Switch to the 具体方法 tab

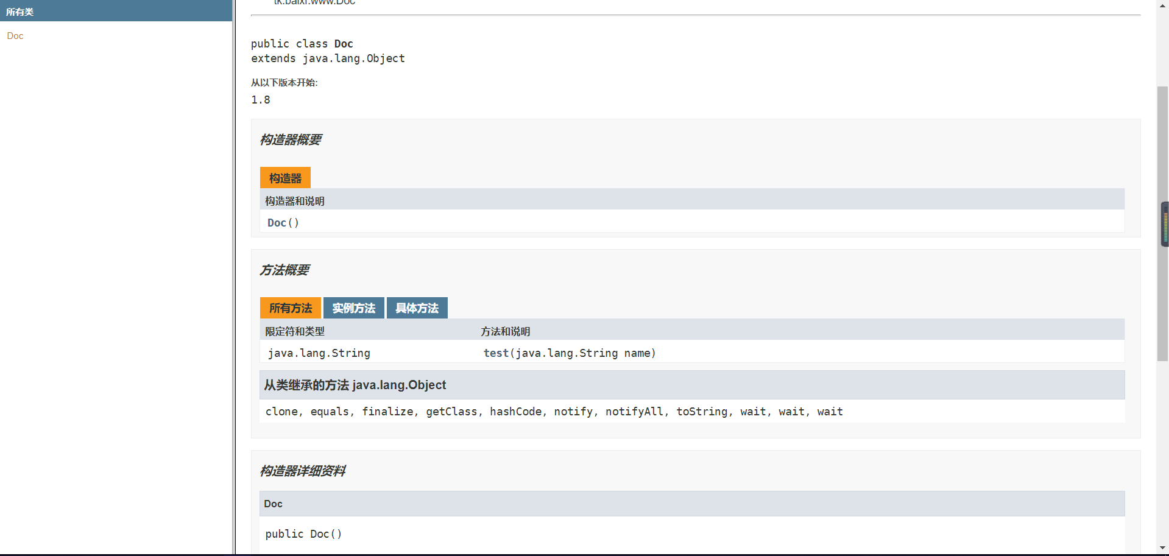pyautogui.click(x=417, y=308)
